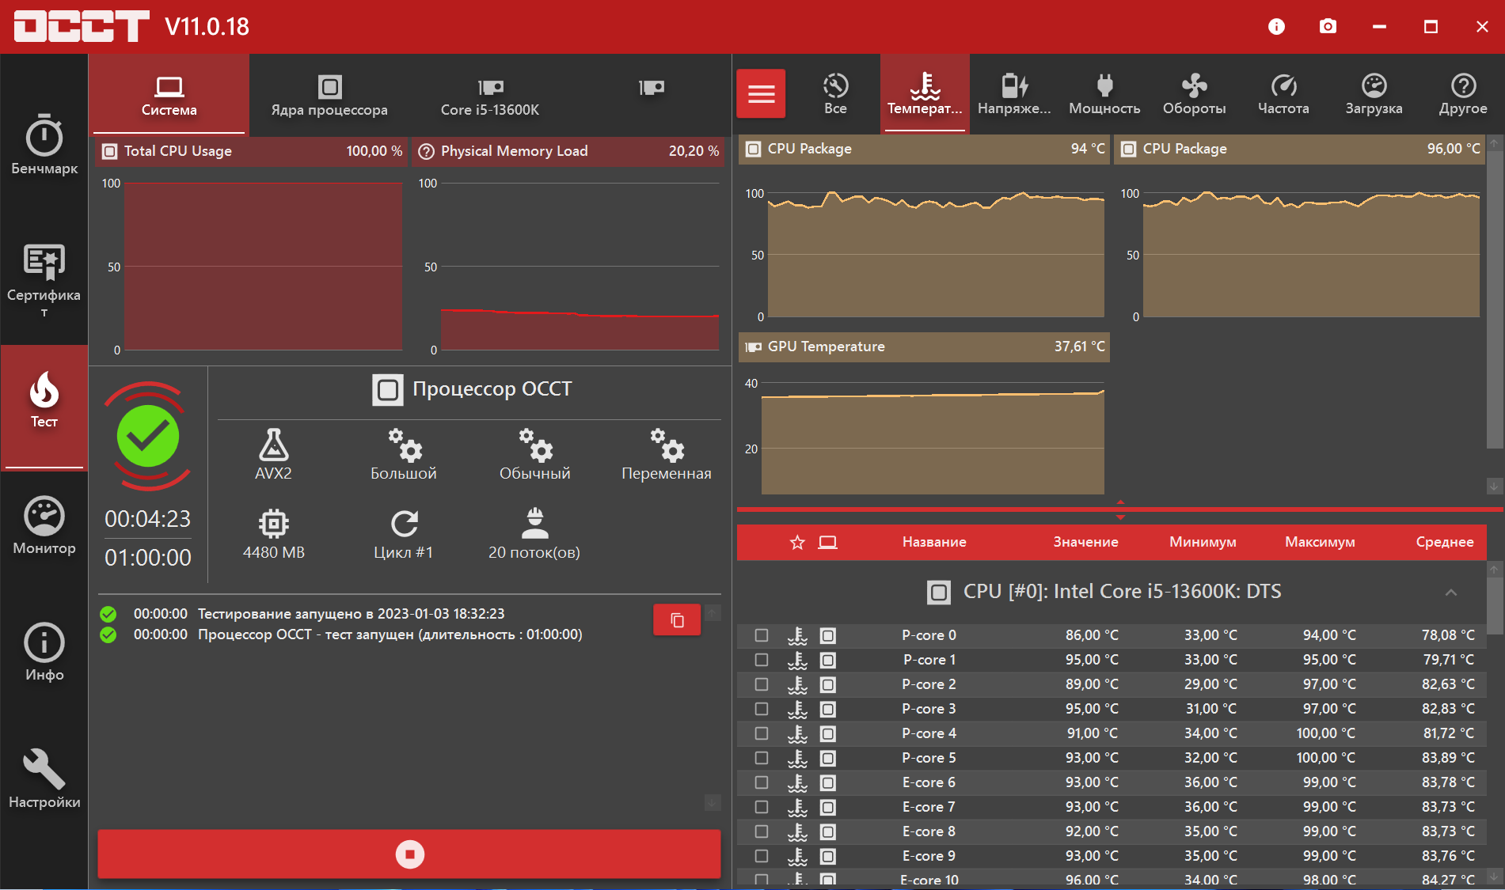Screen dimensions: 1505x890
Task: Copy the log with the red copy button
Action: (x=677, y=619)
